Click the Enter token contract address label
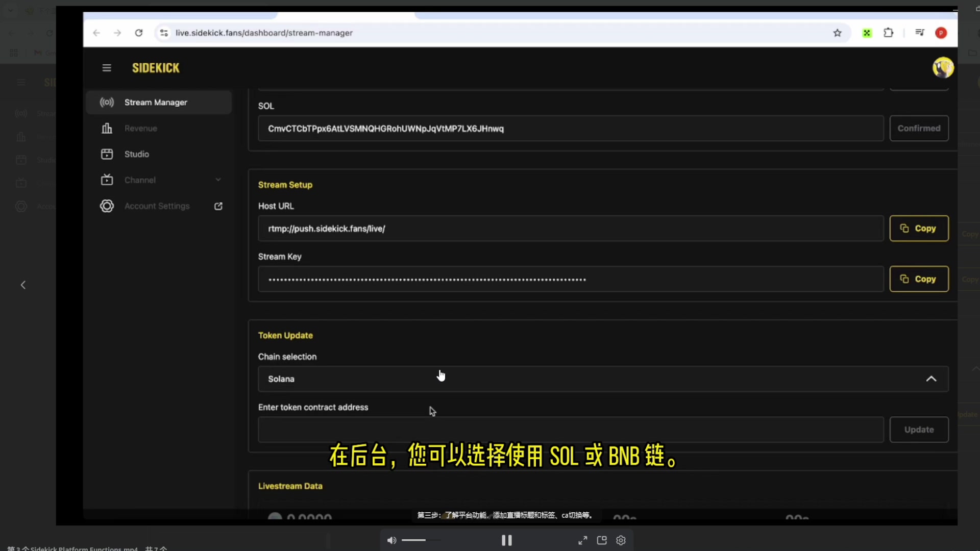980x551 pixels. 313,407
